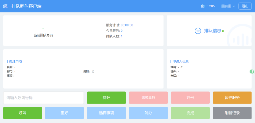
Task: Click the pencil edit icon next to 姓名
Action: click(182, 67)
